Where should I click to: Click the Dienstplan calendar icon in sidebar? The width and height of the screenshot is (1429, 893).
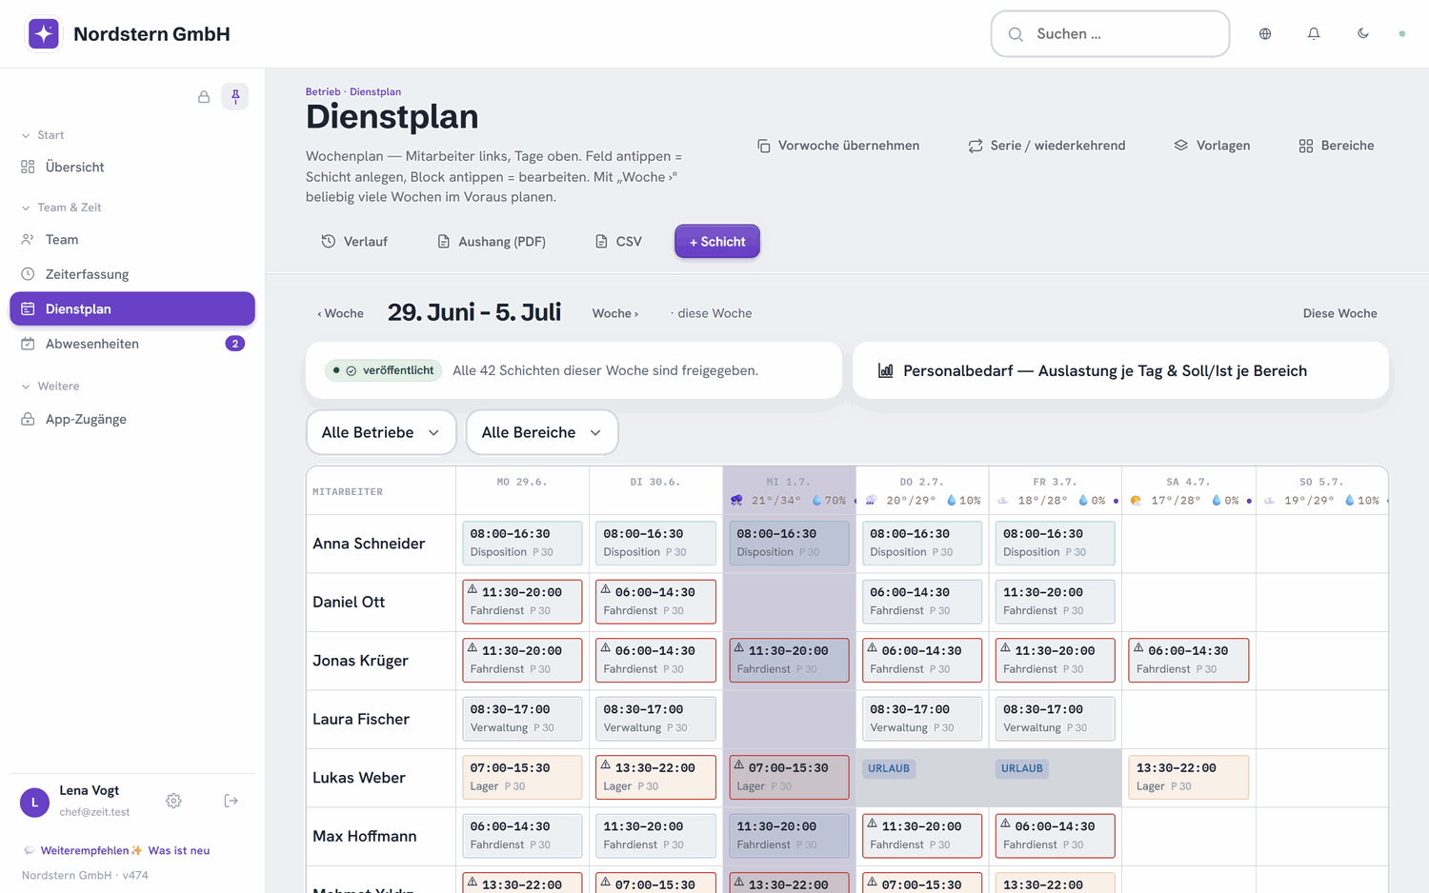pyautogui.click(x=28, y=308)
